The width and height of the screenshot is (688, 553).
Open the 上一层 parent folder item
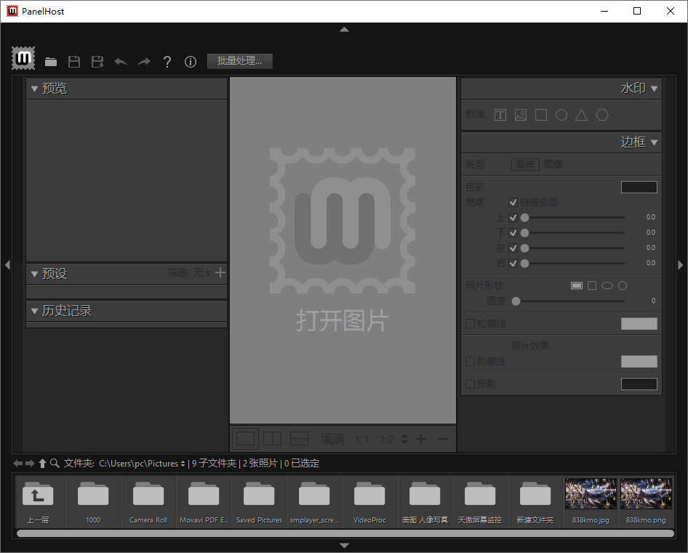pyautogui.click(x=38, y=501)
